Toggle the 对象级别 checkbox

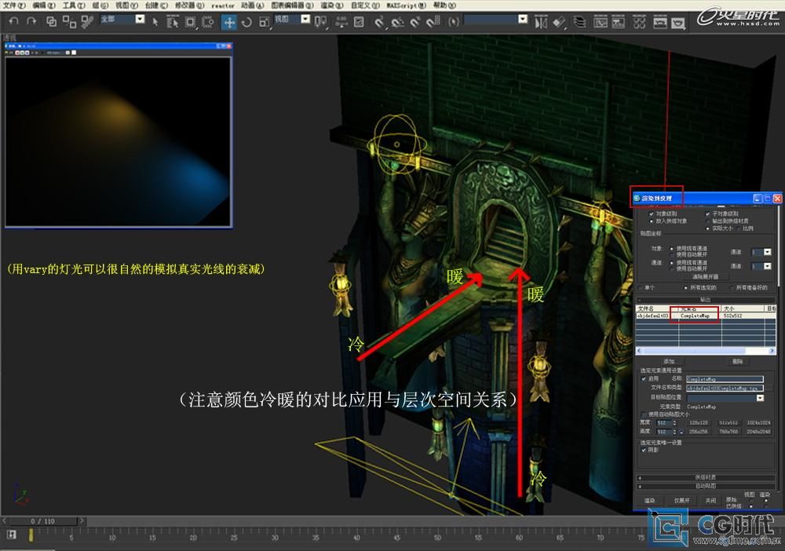(652, 213)
